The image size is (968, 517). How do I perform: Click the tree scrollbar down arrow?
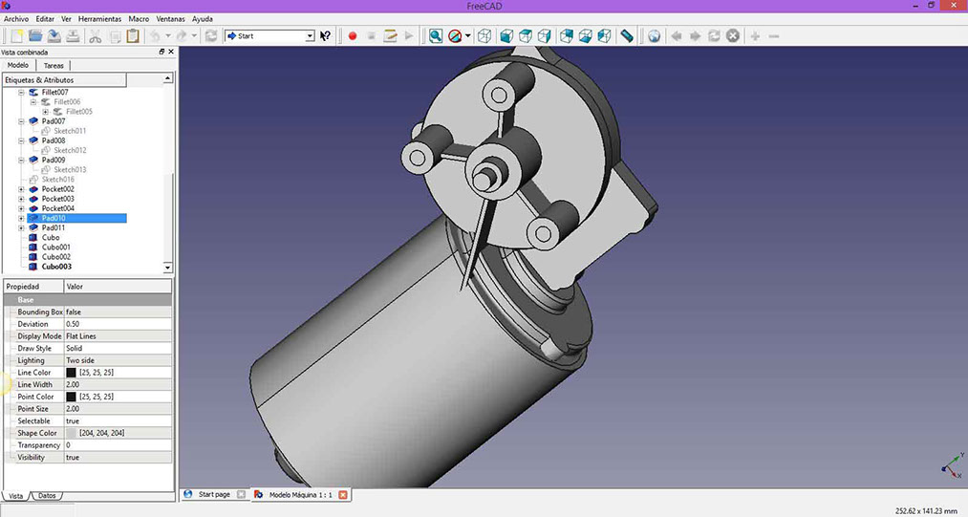pos(167,268)
